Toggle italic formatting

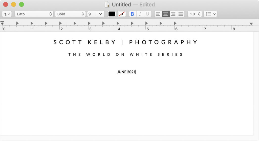point(140,14)
